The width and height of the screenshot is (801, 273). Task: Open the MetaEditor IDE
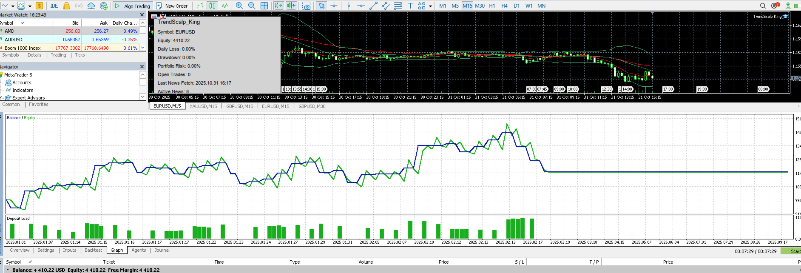coord(54,6)
